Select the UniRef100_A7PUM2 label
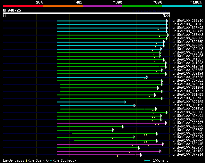 pyautogui.click(x=188, y=49)
